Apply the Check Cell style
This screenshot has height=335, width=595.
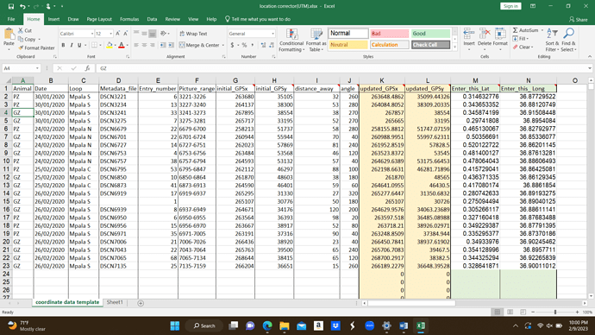tap(430, 45)
